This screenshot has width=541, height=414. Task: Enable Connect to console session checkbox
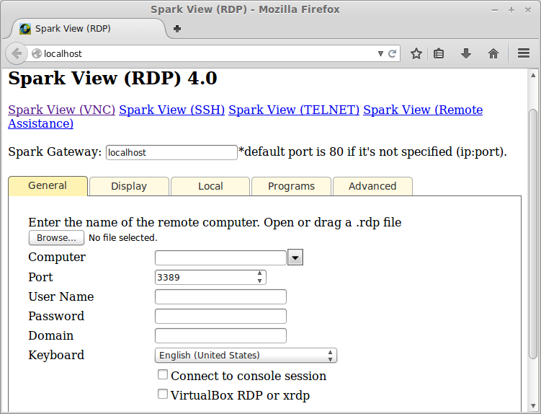163,374
